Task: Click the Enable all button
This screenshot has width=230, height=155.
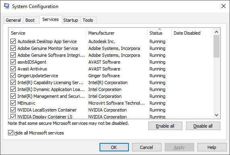Action: [x=165, y=126]
